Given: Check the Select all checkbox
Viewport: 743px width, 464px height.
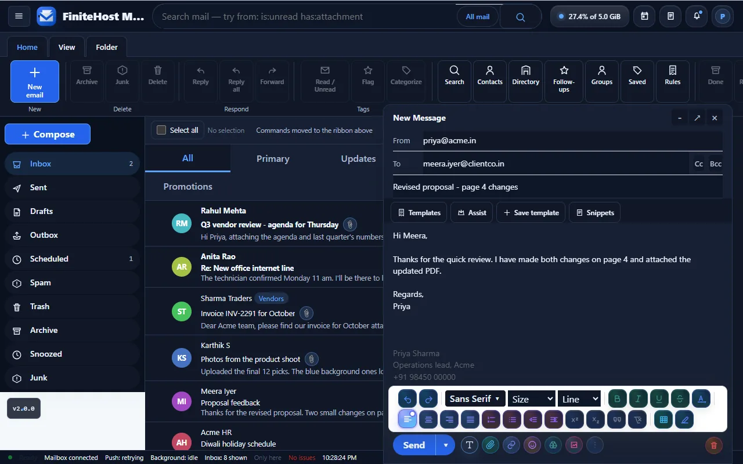Looking at the screenshot, I should pos(161,130).
